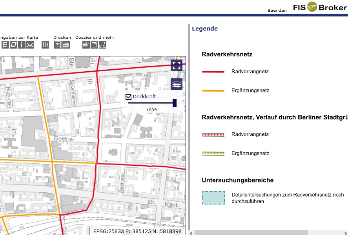Viewport: 348px width, 235px height.
Task: Toggle fullscreen map view button
Action: [x=177, y=65]
